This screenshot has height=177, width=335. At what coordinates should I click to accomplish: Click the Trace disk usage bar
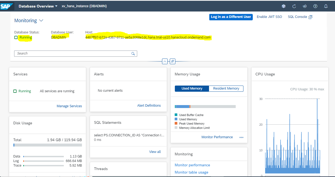pyautogui.click(x=44, y=166)
